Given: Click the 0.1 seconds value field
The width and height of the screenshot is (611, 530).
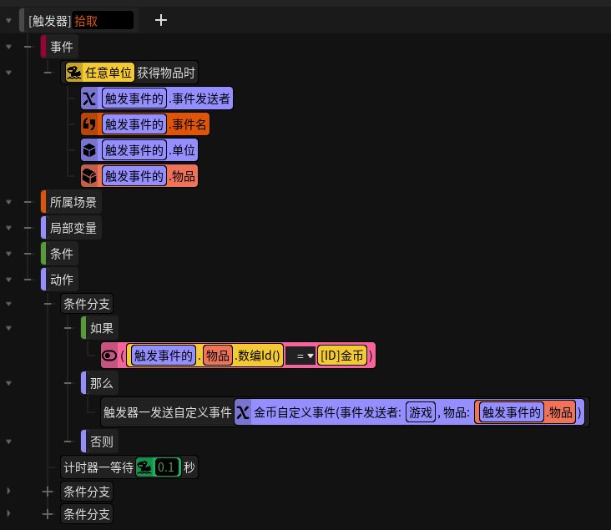Looking at the screenshot, I should pyautogui.click(x=168, y=467).
